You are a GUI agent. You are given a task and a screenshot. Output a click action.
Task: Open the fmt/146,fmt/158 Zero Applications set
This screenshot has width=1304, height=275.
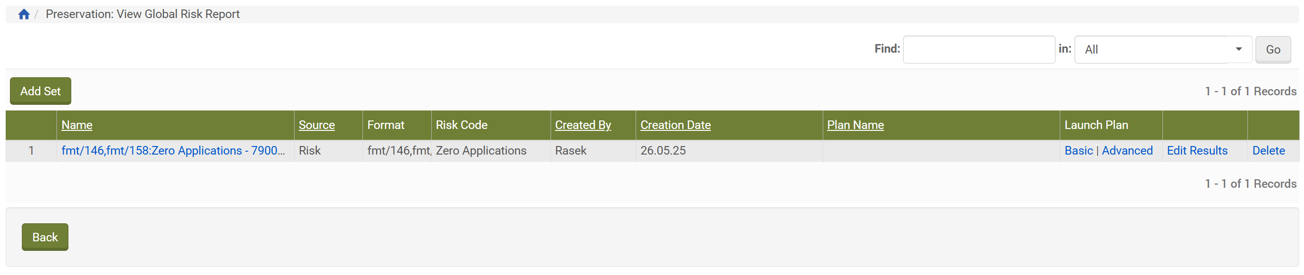click(173, 151)
